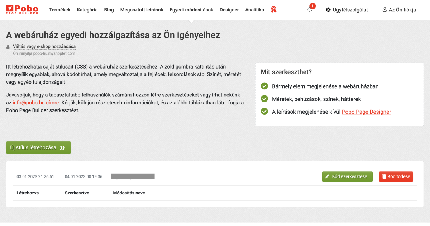Click the green check beside Méretek, behúzások
430x226 pixels.
[x=264, y=99]
